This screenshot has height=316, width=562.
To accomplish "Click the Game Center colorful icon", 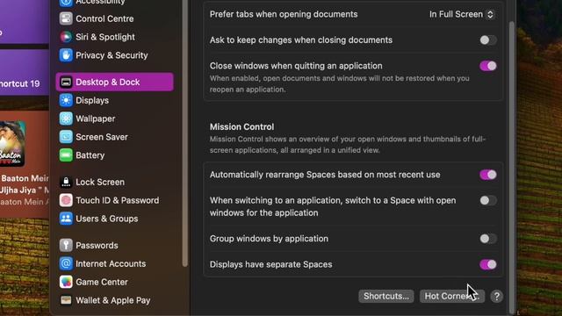I will coord(66,282).
